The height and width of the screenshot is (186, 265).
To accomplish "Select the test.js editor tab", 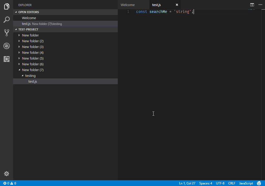I will click(156, 5).
